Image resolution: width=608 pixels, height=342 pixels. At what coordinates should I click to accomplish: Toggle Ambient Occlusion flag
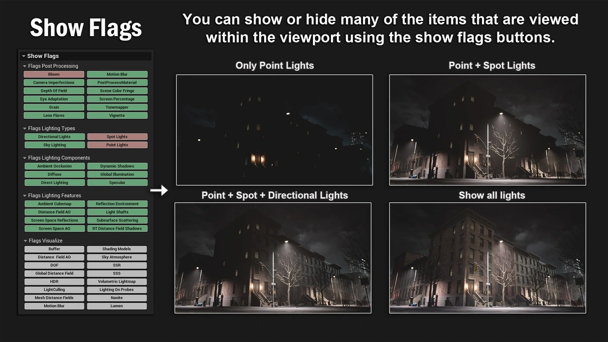tap(54, 166)
